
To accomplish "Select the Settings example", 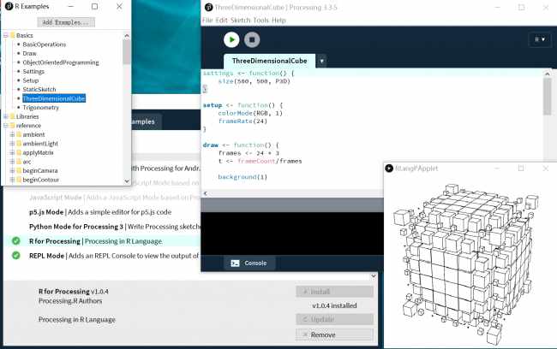I will point(33,71).
